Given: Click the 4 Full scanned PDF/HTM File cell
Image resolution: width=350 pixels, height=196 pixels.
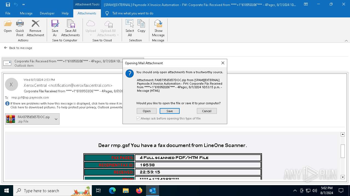Looking at the screenshot, I should coord(198,158).
